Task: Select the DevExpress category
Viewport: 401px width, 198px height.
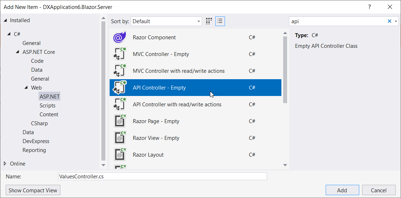Action: (x=36, y=141)
